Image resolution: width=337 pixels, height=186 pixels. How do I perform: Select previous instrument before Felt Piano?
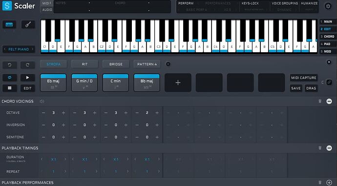[5, 49]
